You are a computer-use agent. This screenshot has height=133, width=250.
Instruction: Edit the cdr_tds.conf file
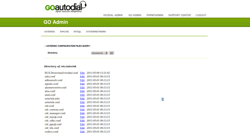coord(82,128)
